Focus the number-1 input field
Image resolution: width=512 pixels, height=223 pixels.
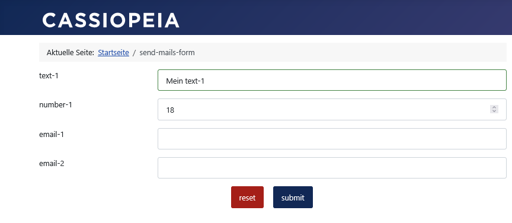[332, 110]
